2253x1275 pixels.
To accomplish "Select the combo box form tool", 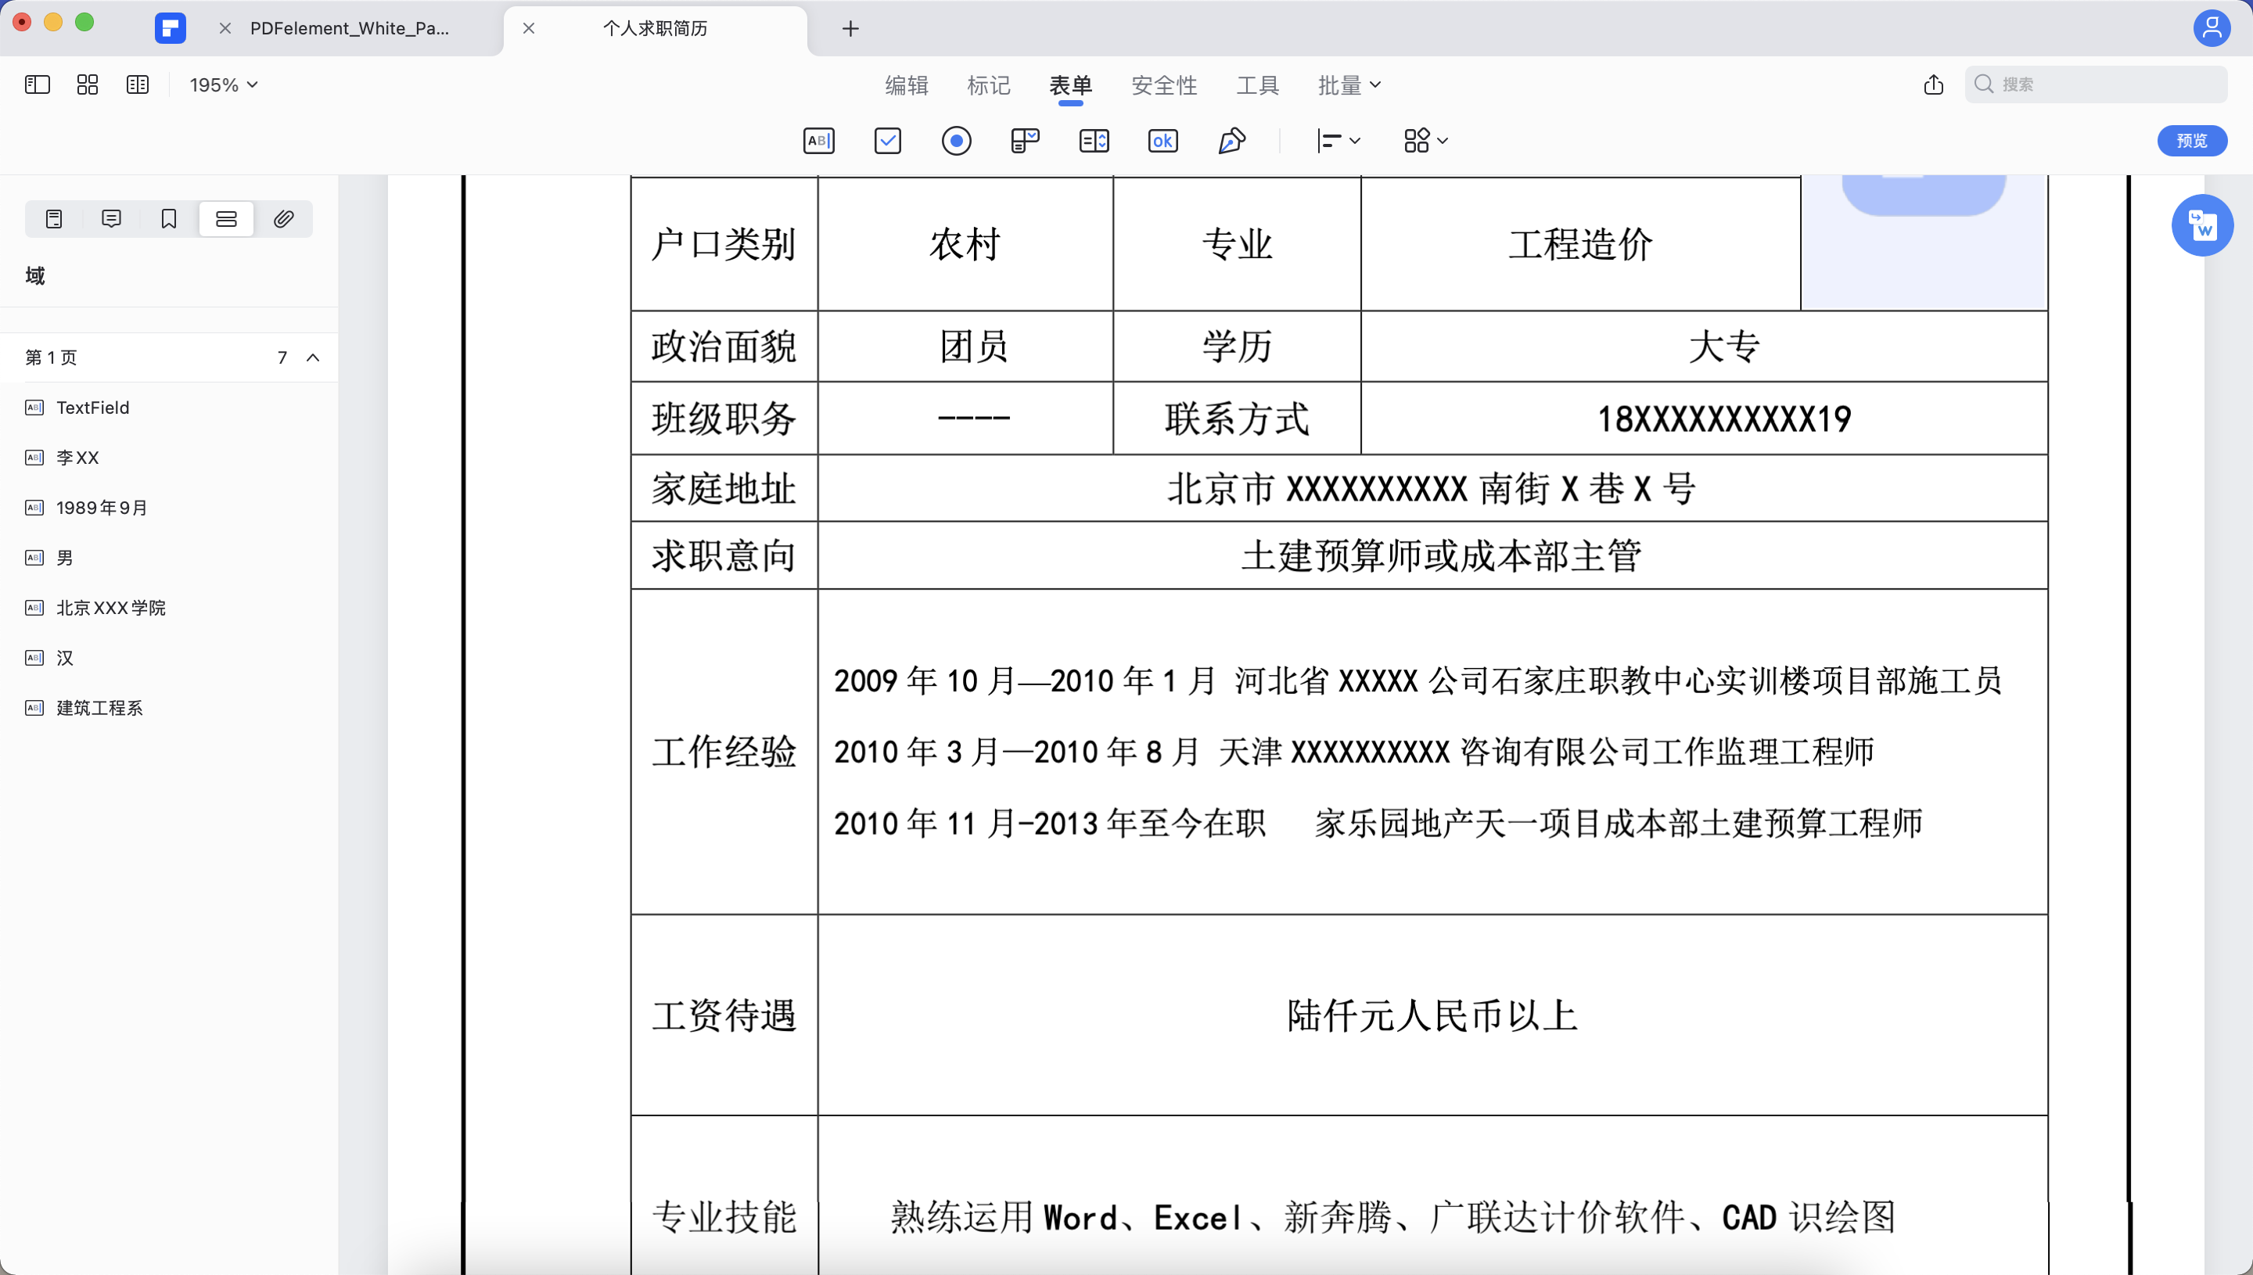I will 1025,140.
